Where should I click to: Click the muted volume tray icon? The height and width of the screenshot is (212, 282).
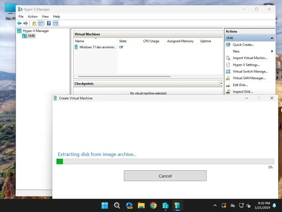[x=249, y=205]
